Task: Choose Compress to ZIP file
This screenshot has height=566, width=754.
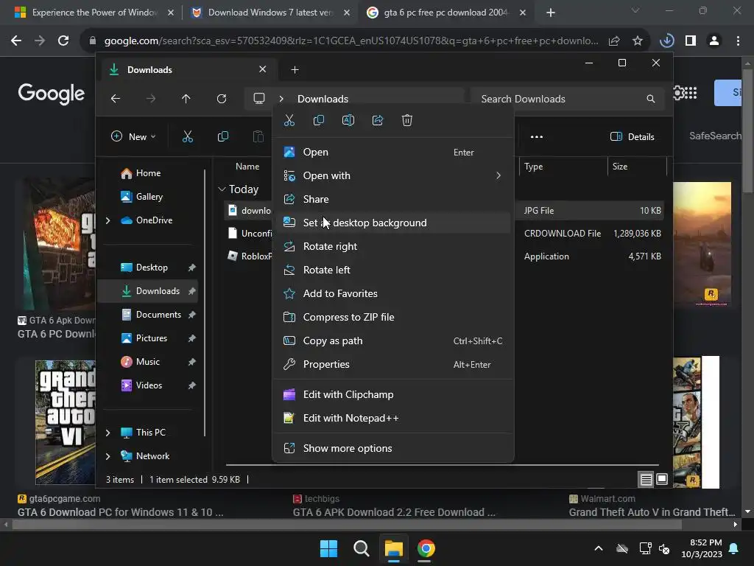Action: coord(393,317)
